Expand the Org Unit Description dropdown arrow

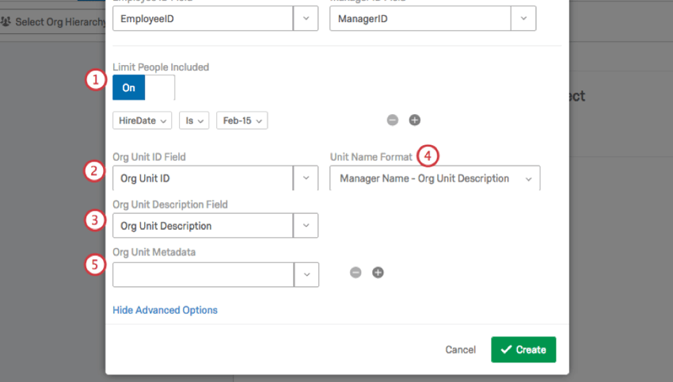click(306, 226)
